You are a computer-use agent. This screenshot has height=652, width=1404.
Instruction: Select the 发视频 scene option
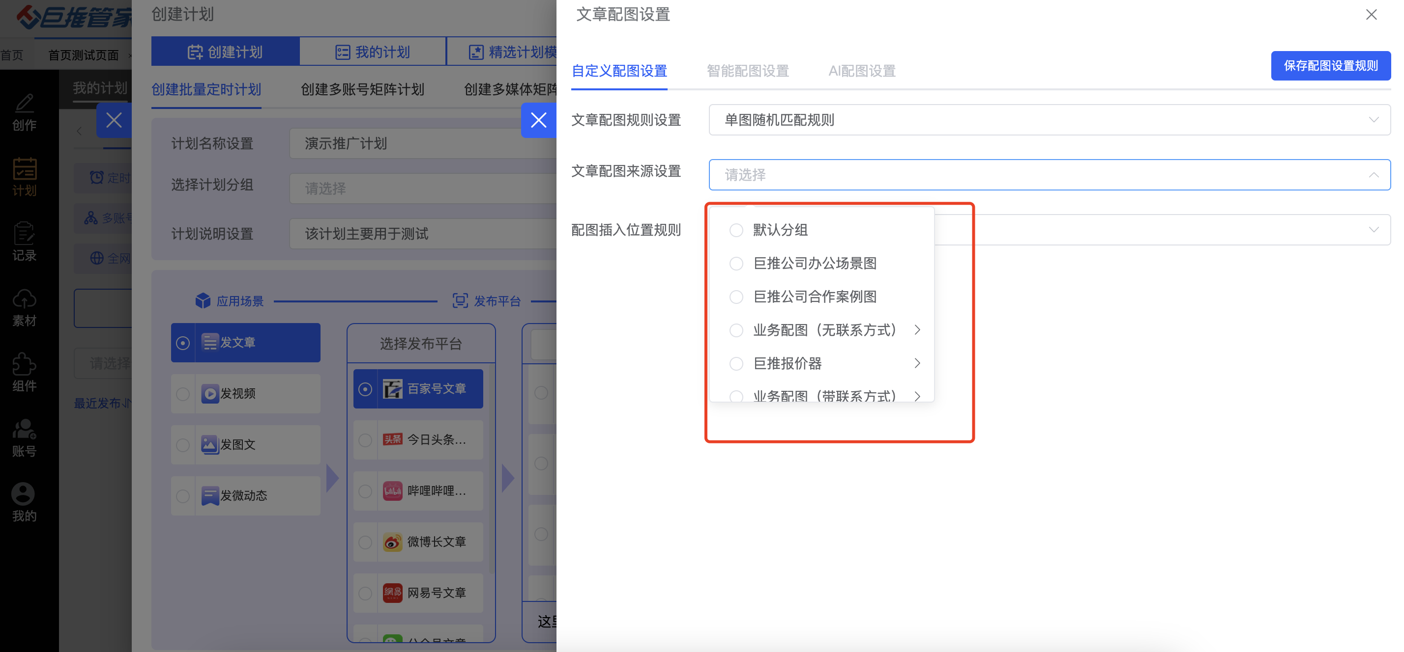(245, 393)
